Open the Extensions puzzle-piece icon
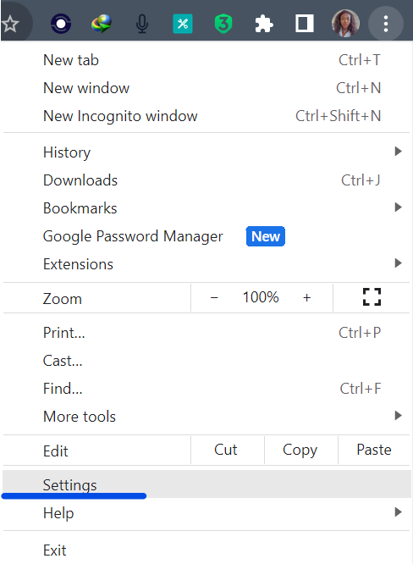 coord(264,24)
